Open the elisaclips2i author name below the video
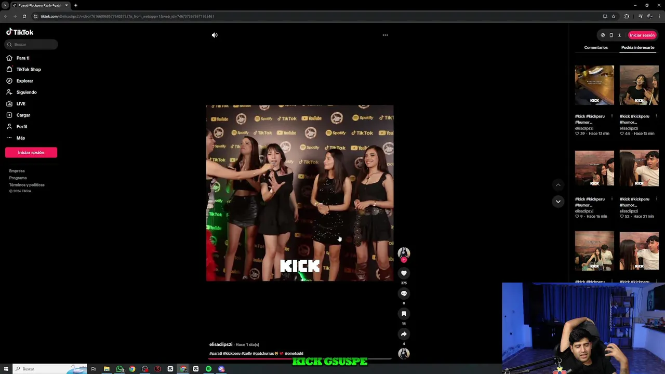This screenshot has height=374, width=665. tap(221, 344)
